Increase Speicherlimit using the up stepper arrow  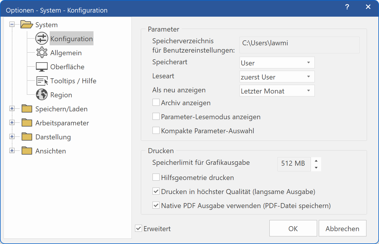316,161
